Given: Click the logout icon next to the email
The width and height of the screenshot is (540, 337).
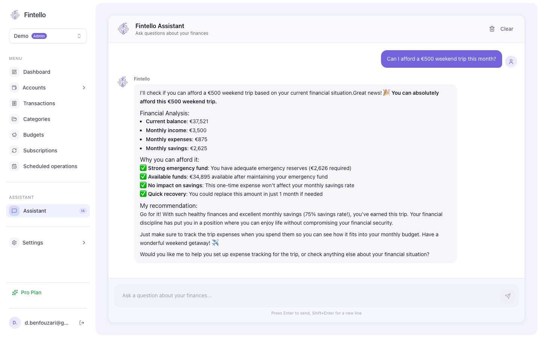Looking at the screenshot, I should pos(82,322).
